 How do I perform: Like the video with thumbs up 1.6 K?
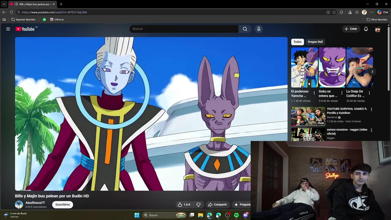[184, 205]
